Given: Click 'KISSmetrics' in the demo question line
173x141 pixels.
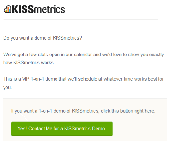Looking at the screenshot, I should (66, 38).
